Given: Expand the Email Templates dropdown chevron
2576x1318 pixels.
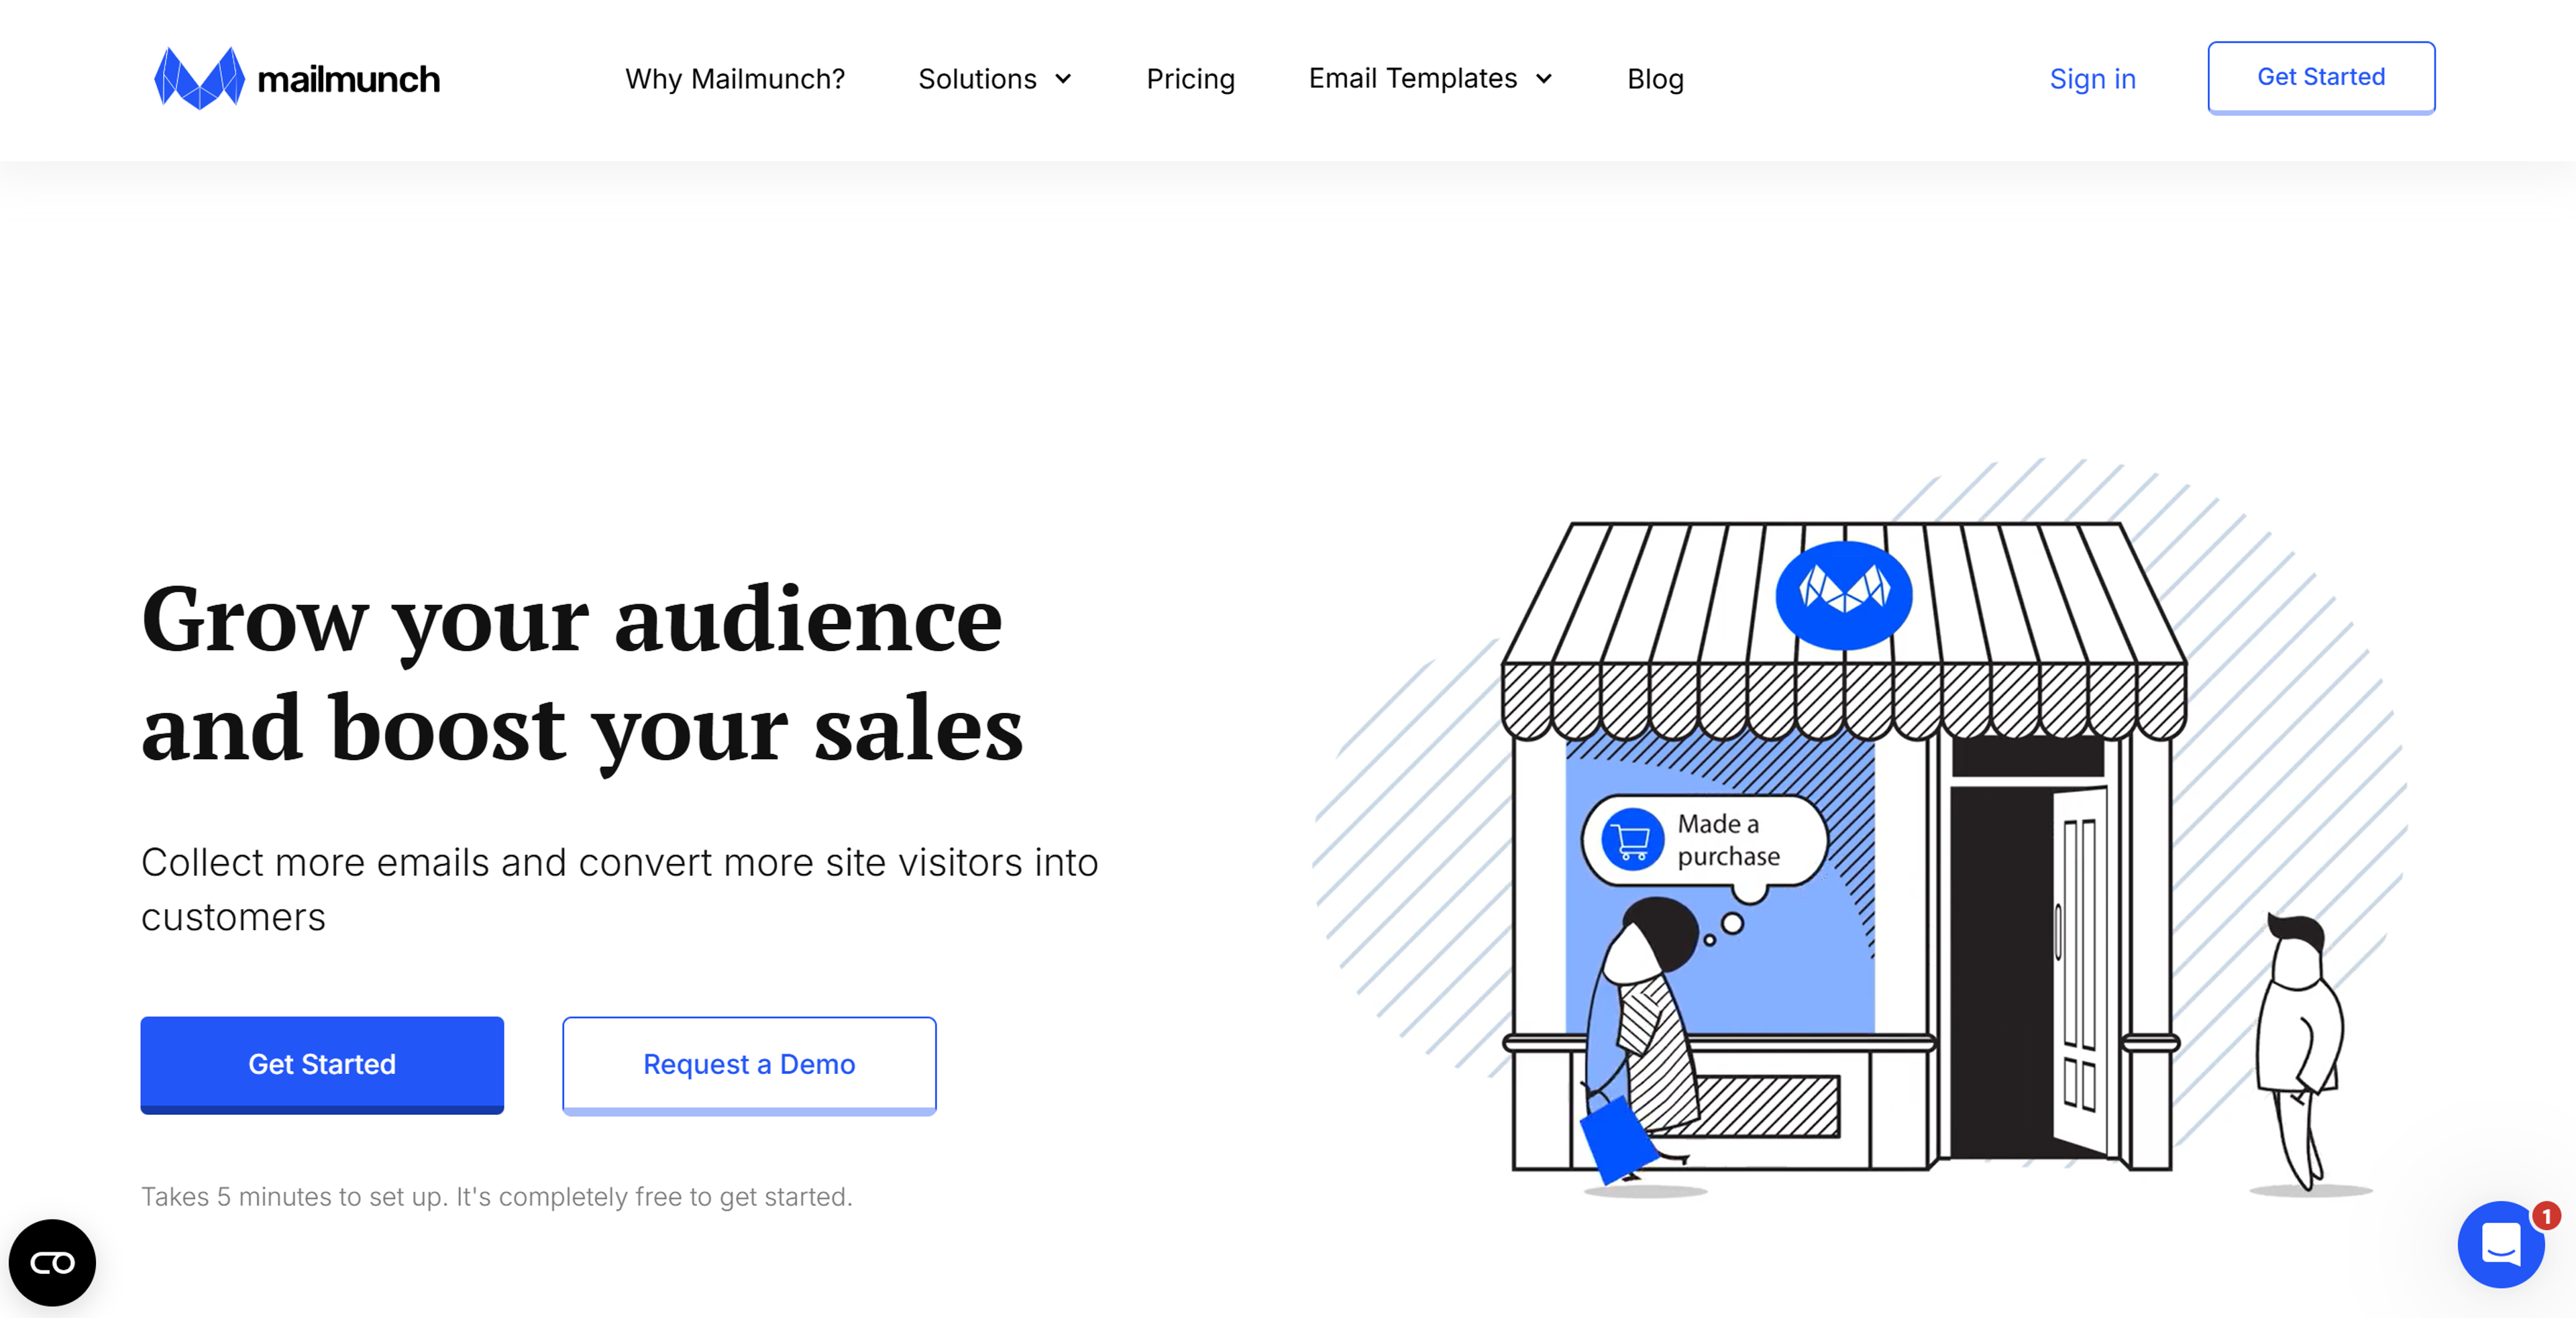Looking at the screenshot, I should [1544, 79].
